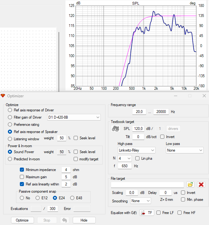Enable modify target checkbox
209x225 pixels.
click(x=76, y=159)
